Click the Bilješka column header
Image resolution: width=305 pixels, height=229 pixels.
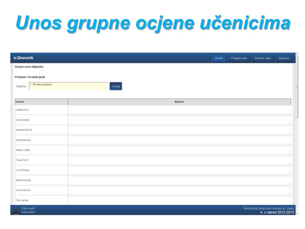pyautogui.click(x=179, y=102)
